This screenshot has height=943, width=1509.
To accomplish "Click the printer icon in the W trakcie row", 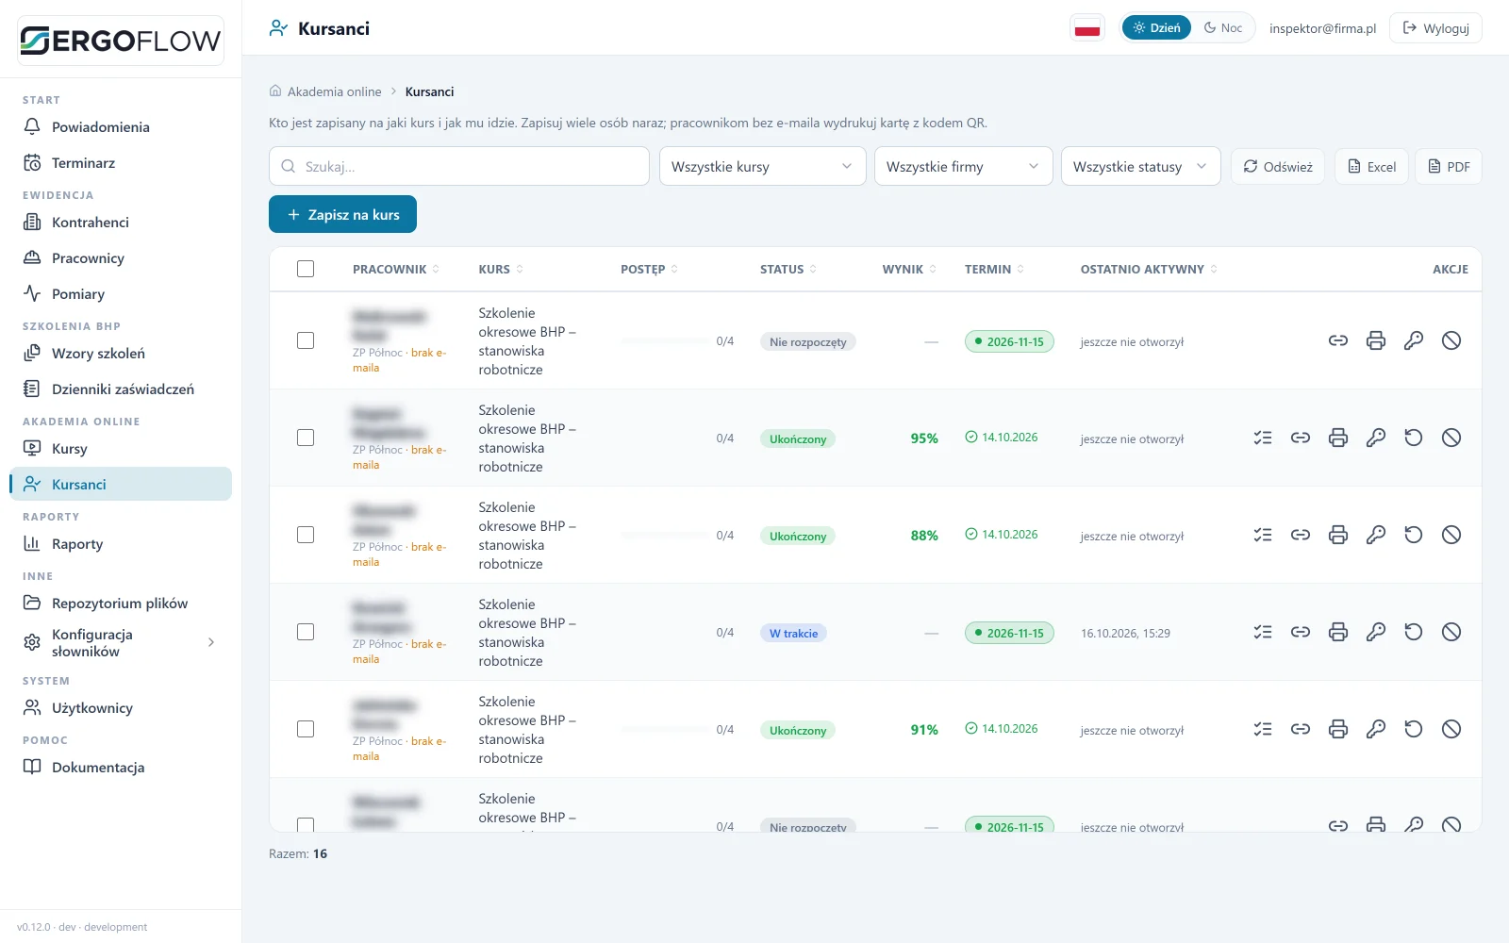I will pos(1337,632).
